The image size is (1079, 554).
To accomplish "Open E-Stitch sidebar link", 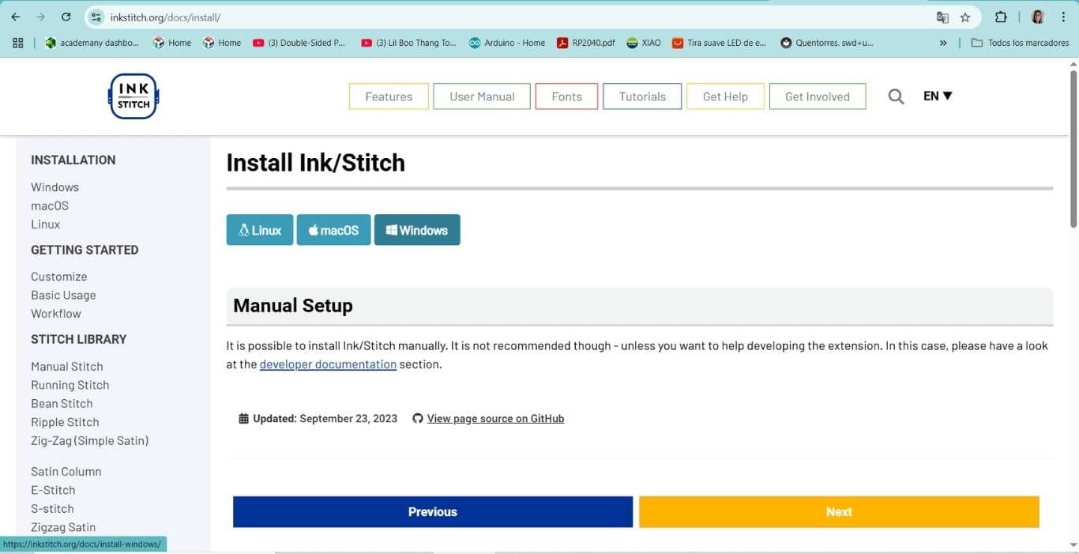I will click(x=53, y=490).
